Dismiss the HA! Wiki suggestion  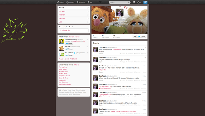(x=88, y=47)
